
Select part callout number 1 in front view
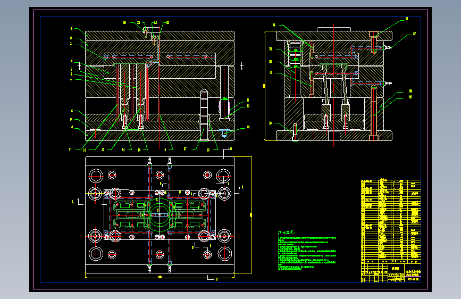[x=71, y=29]
